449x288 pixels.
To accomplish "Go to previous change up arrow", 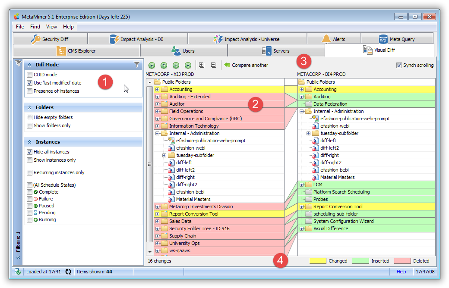I will [164, 65].
